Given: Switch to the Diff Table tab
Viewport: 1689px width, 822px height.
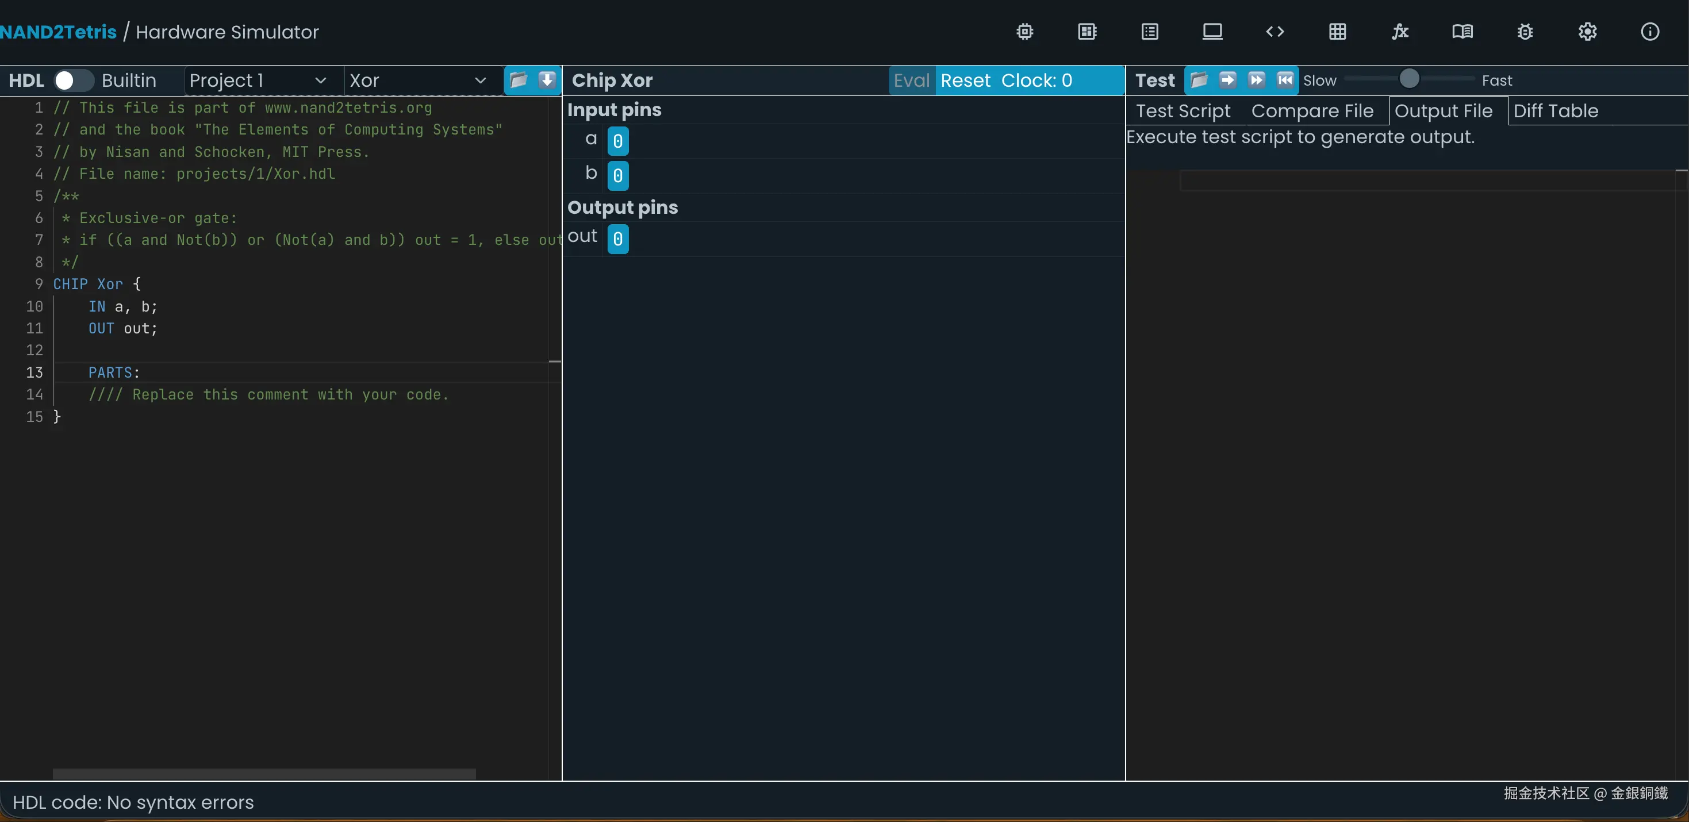Looking at the screenshot, I should tap(1555, 111).
